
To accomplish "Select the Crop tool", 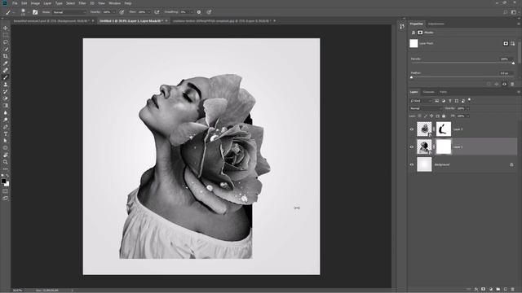I will point(6,56).
